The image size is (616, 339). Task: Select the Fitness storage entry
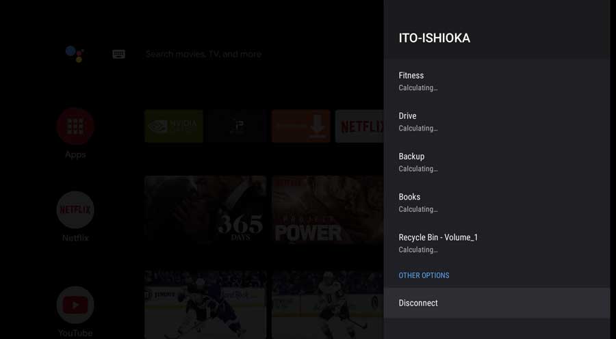pos(497,81)
